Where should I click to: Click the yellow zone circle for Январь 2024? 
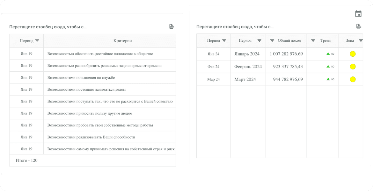coord(353,54)
